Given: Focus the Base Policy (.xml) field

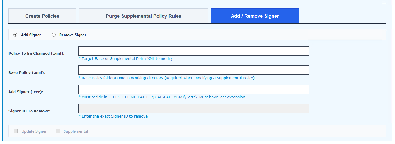Looking at the screenshot, I should (194, 70).
